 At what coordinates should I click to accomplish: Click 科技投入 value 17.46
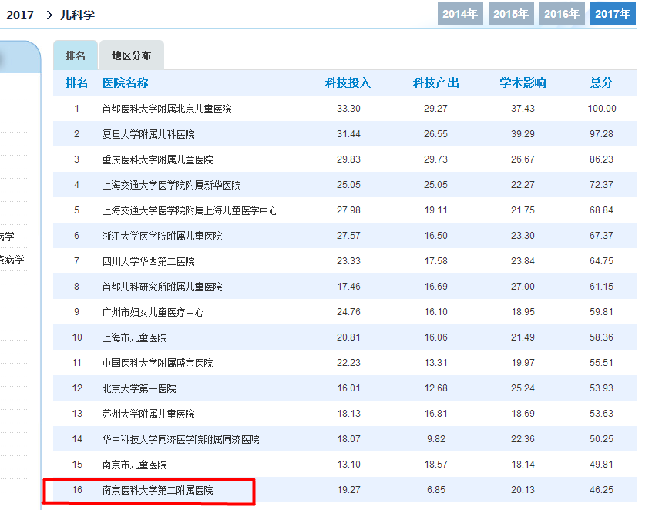point(348,287)
